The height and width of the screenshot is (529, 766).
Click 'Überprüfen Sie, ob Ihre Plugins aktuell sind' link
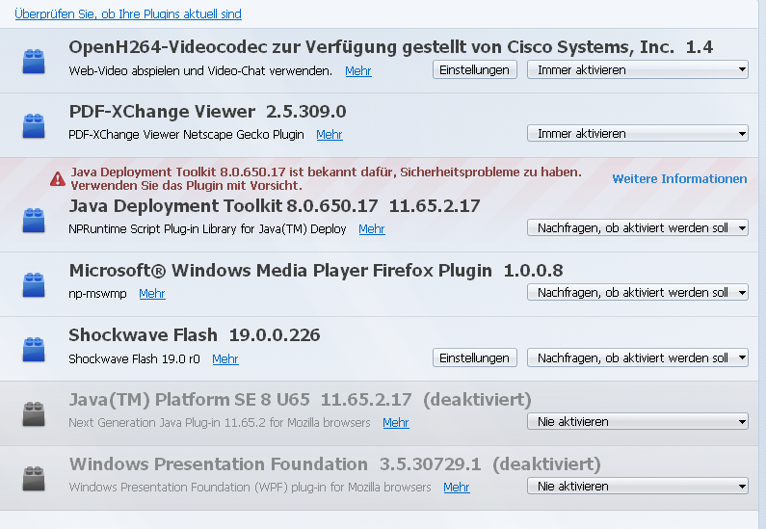pyautogui.click(x=128, y=13)
